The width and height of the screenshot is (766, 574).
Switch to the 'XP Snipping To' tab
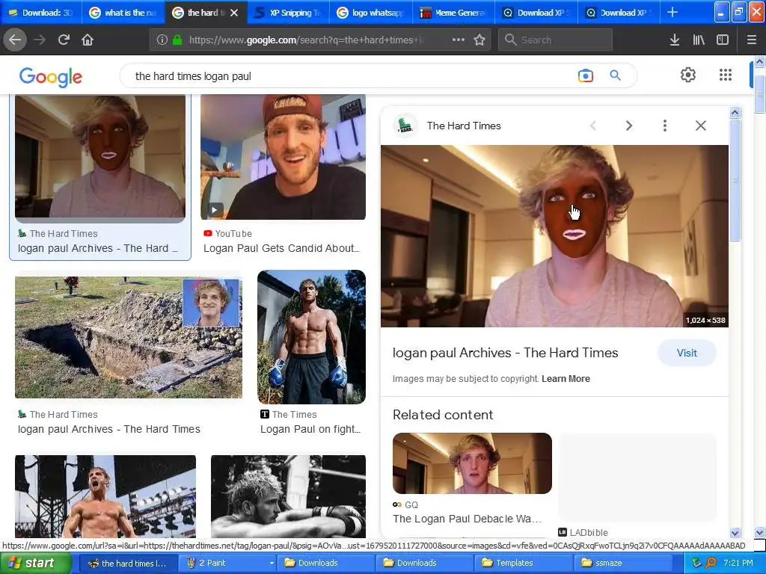click(288, 12)
